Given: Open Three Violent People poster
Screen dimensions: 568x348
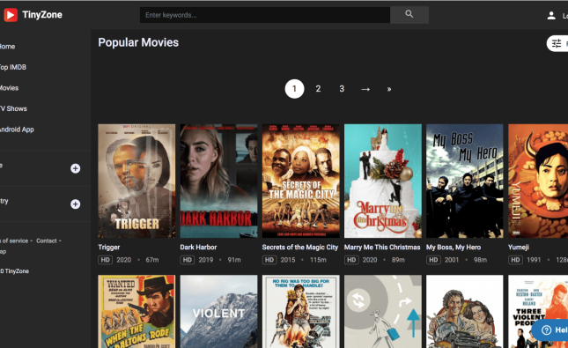Looking at the screenshot, I should pyautogui.click(x=538, y=311).
